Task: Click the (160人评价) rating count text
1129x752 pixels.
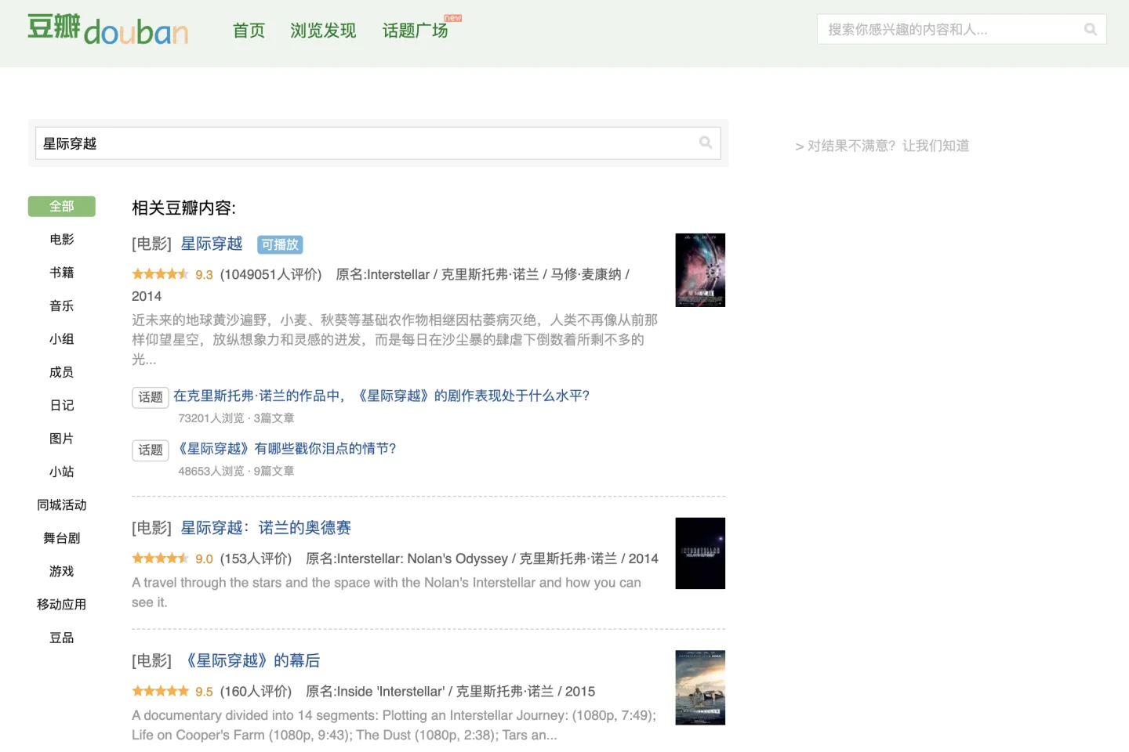Action: [x=256, y=691]
